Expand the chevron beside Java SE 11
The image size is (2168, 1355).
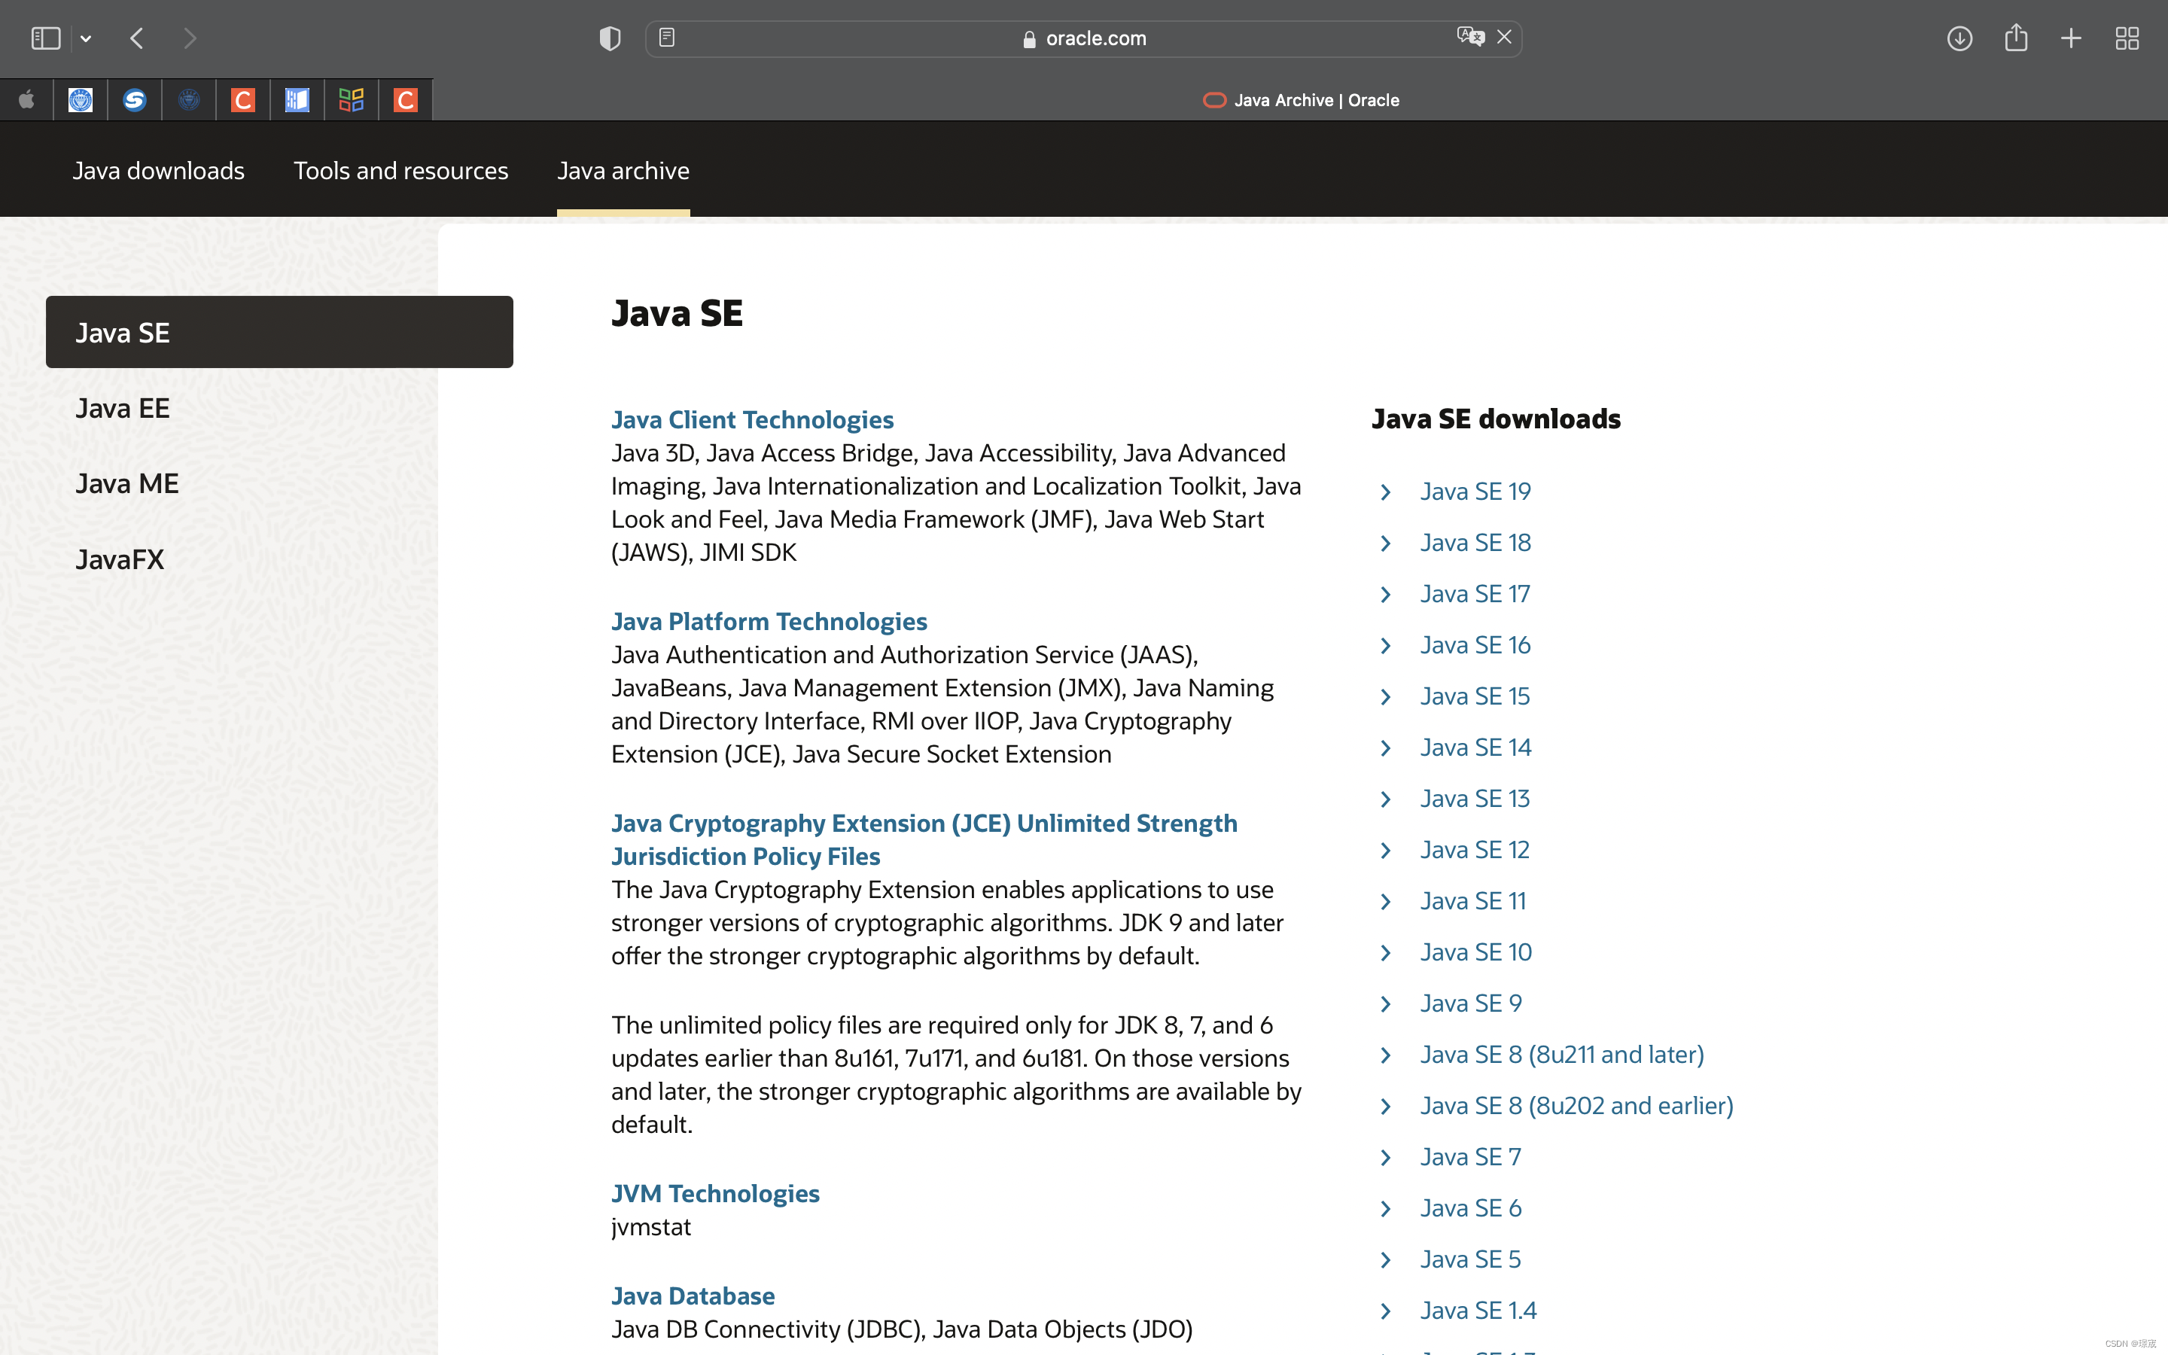click(1386, 902)
